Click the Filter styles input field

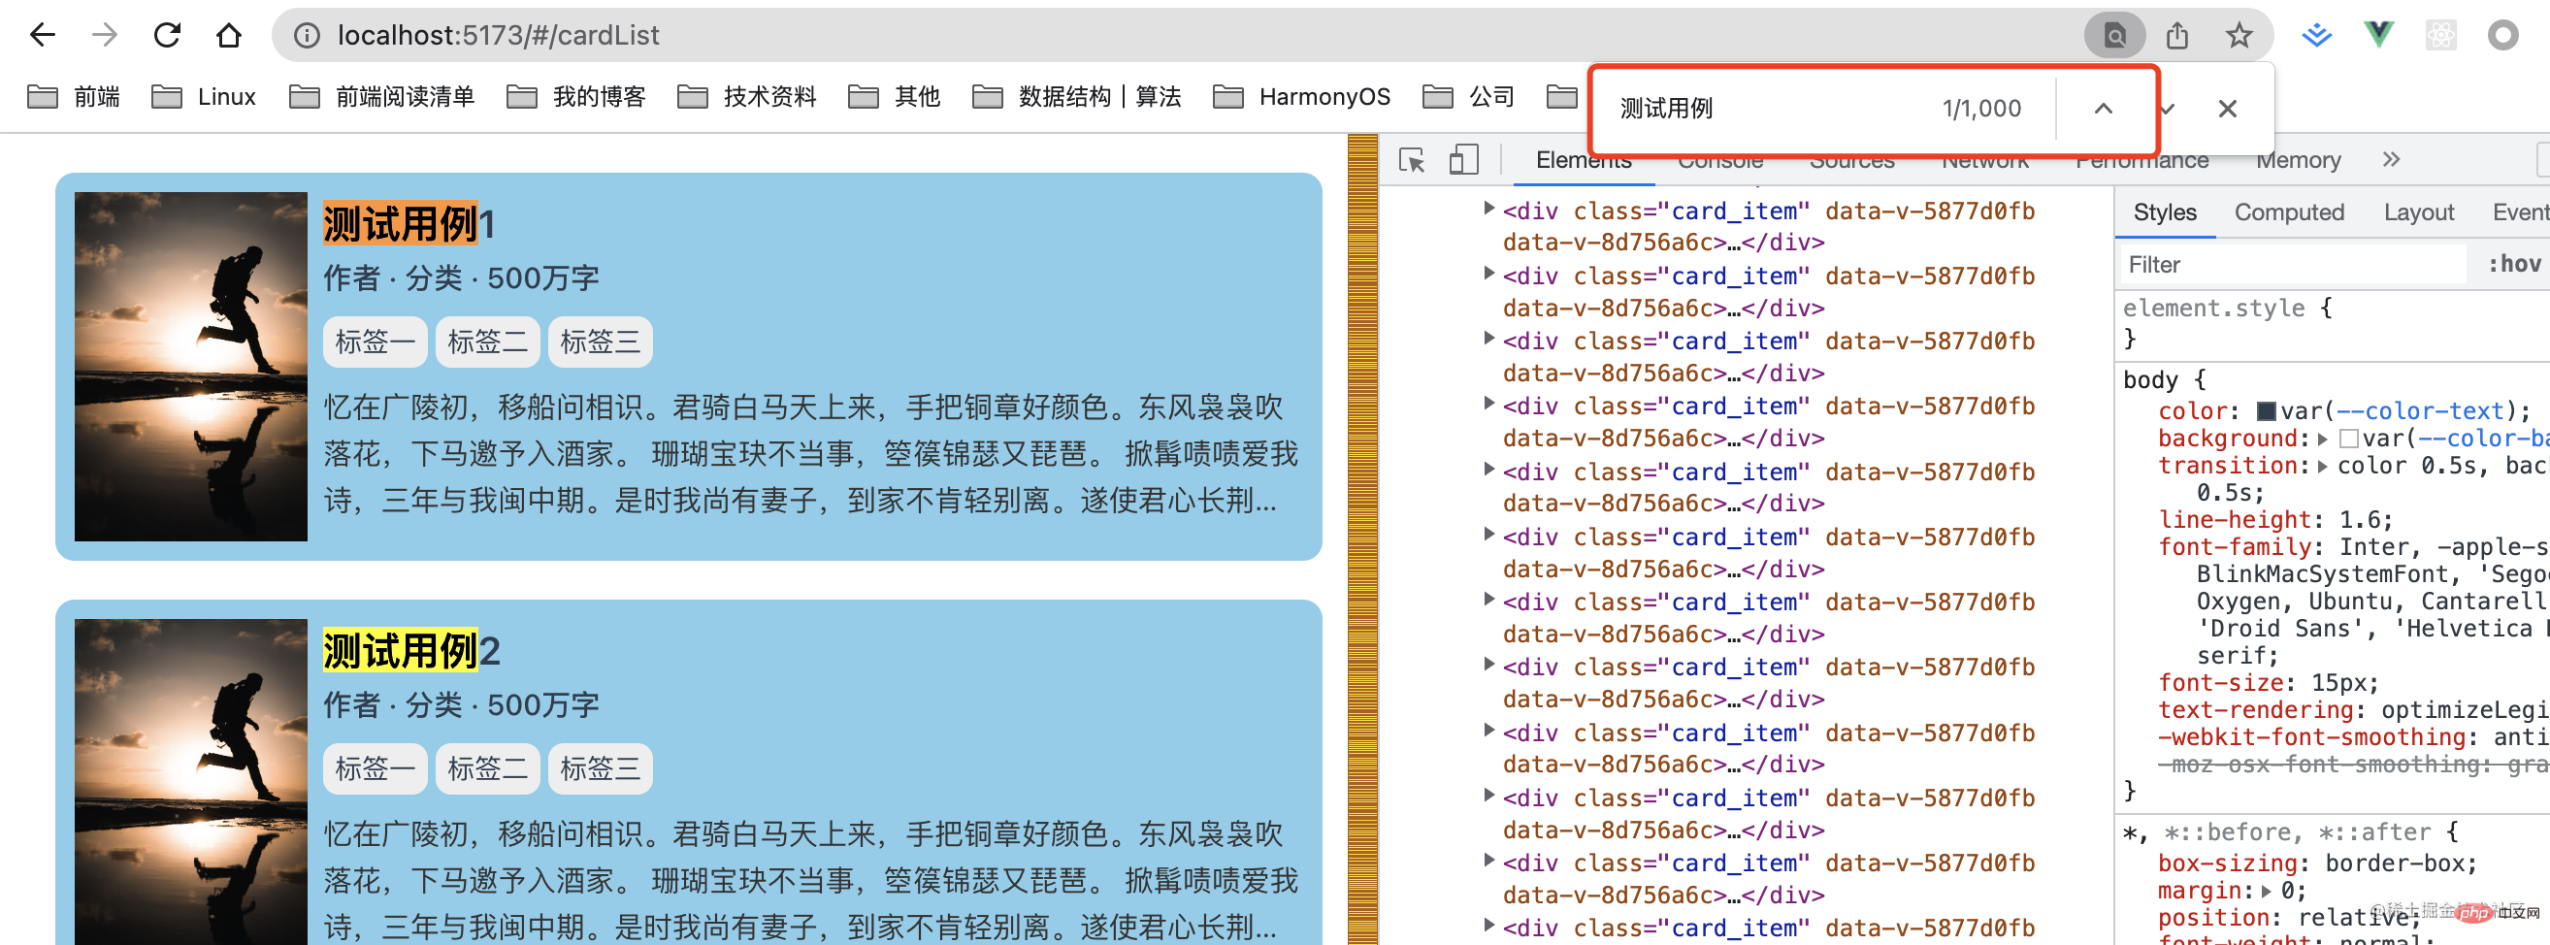click(x=2292, y=264)
